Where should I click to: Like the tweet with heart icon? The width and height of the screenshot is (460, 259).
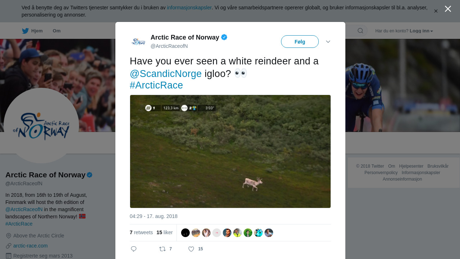[x=191, y=249]
